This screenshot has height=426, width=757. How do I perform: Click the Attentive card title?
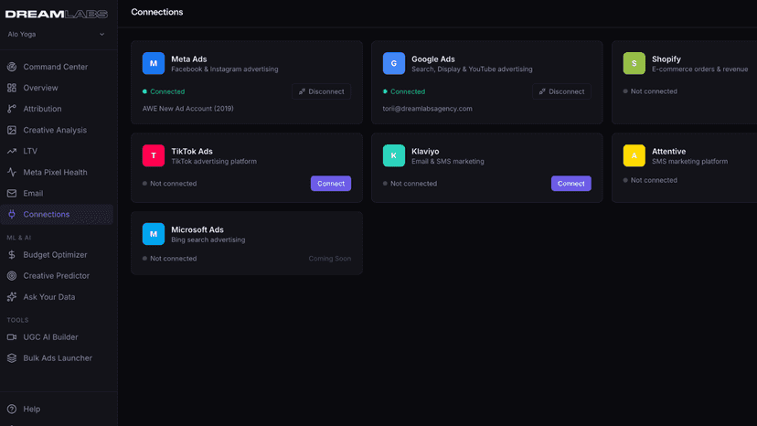tap(668, 151)
